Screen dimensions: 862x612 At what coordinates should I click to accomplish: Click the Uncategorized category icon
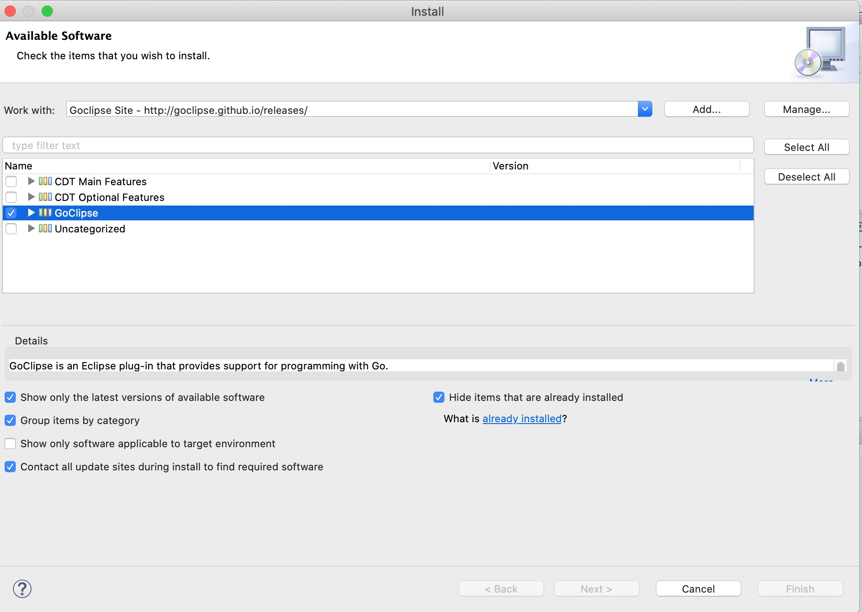tap(45, 228)
